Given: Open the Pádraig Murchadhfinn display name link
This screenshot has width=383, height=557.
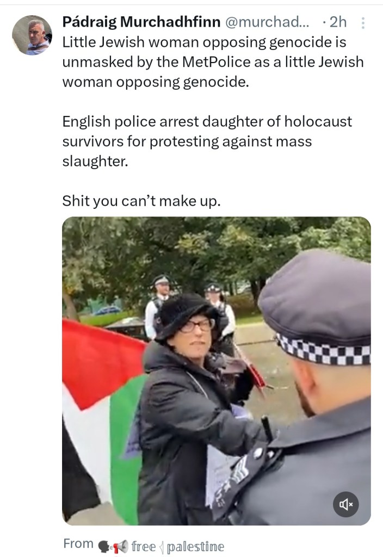Looking at the screenshot, I should pos(141,22).
